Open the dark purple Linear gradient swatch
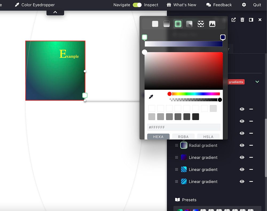The height and width of the screenshot is (211, 267). tap(184, 157)
